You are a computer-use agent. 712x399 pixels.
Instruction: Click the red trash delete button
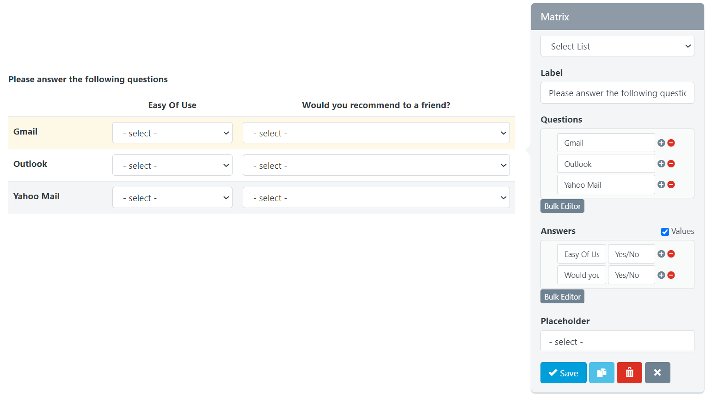click(629, 373)
